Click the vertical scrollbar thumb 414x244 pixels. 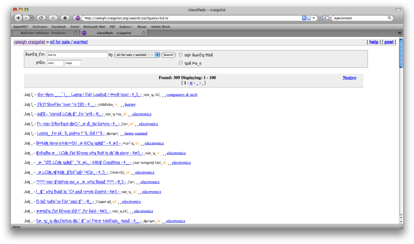pos(401,53)
